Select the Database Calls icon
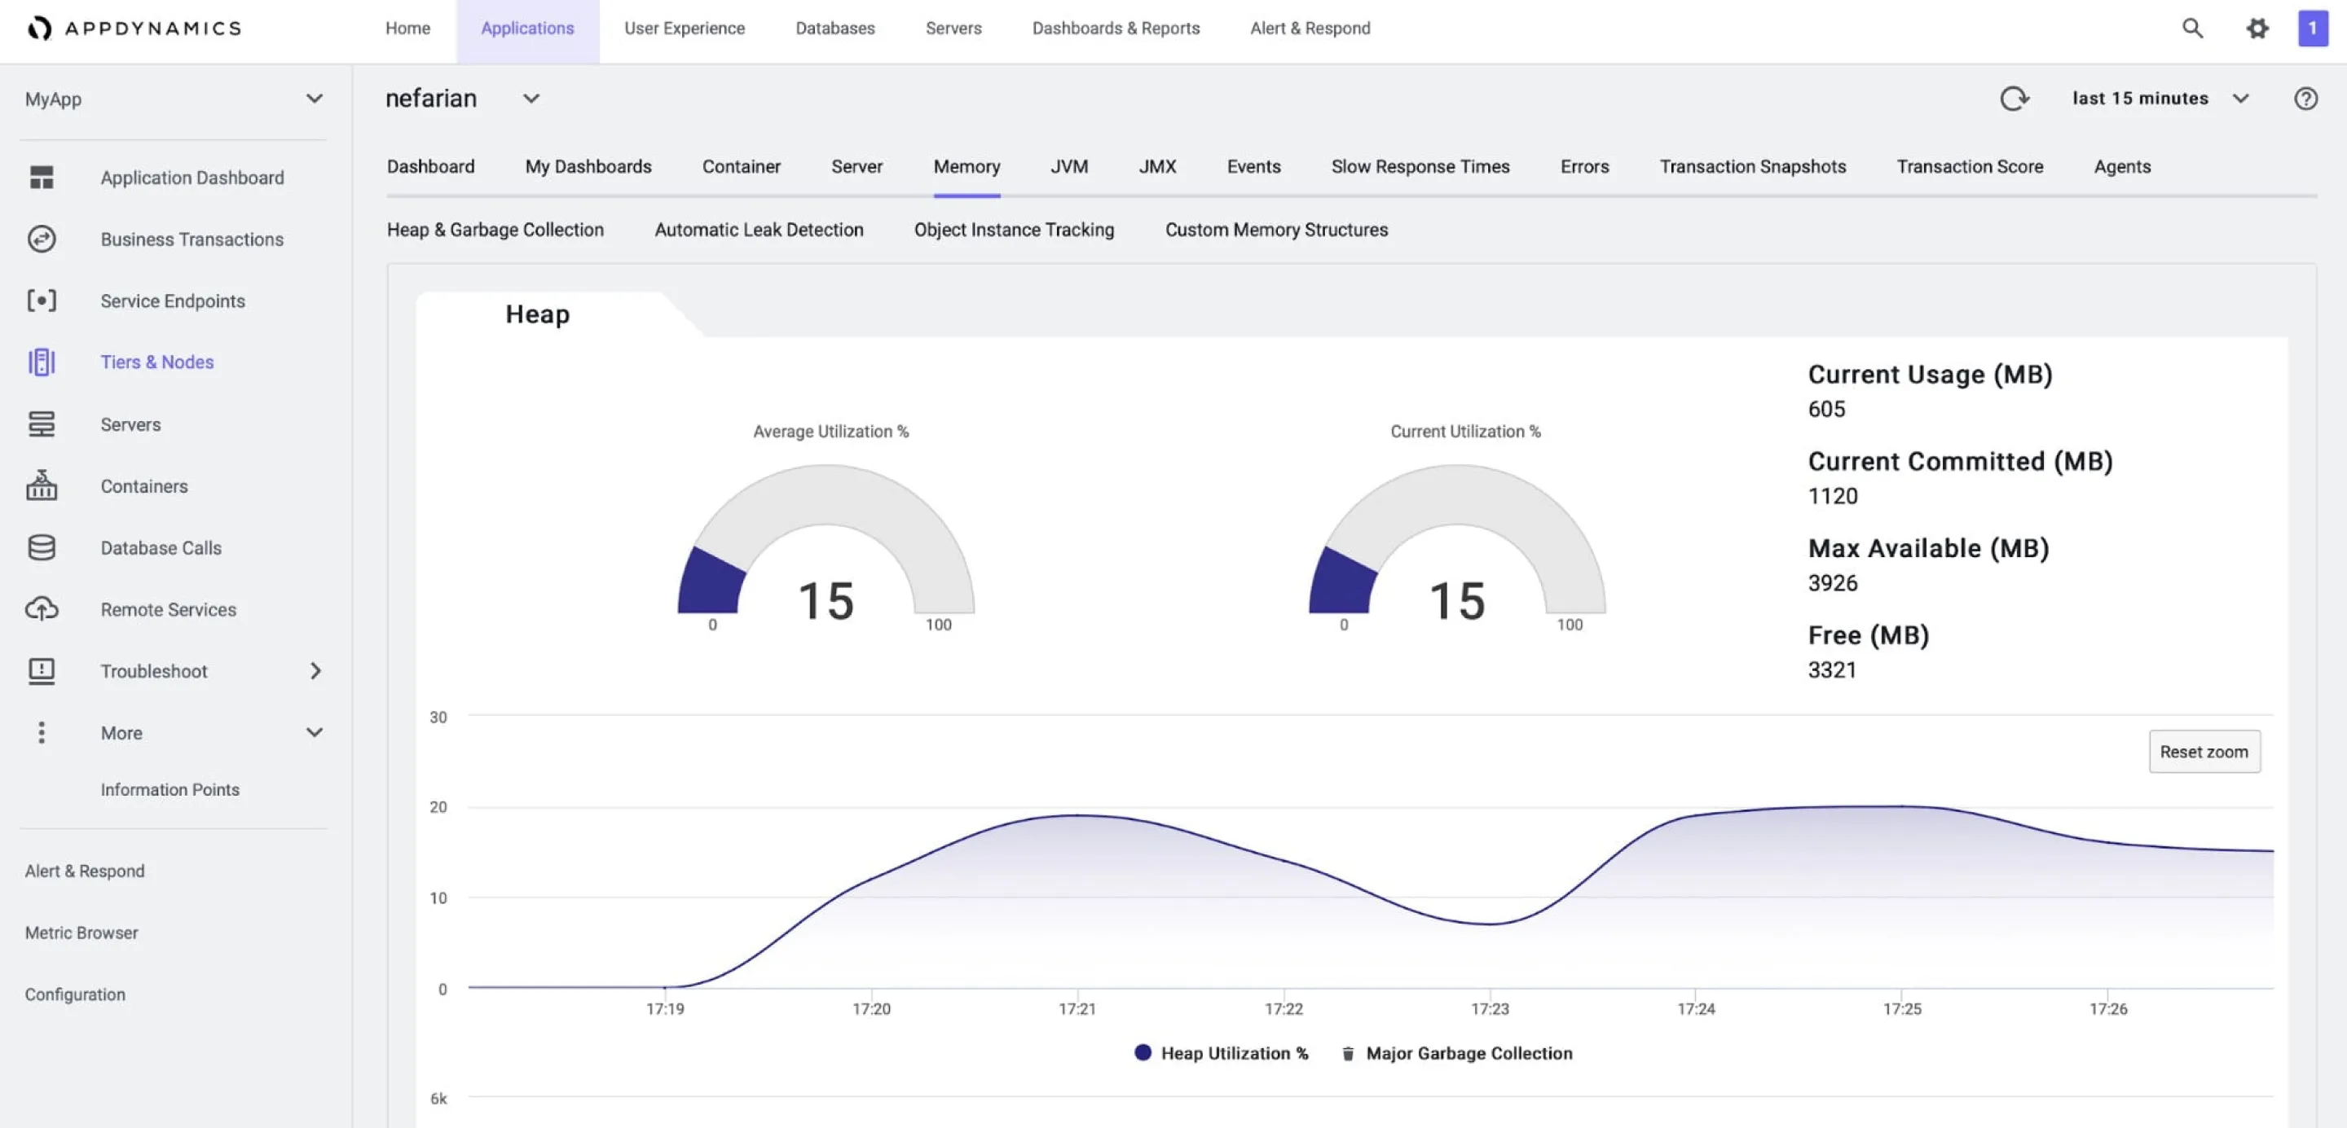The image size is (2347, 1128). point(42,547)
